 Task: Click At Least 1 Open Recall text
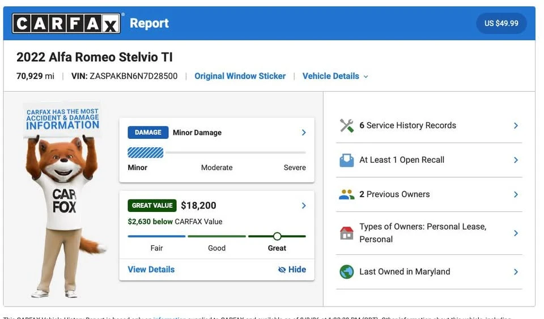(x=402, y=160)
